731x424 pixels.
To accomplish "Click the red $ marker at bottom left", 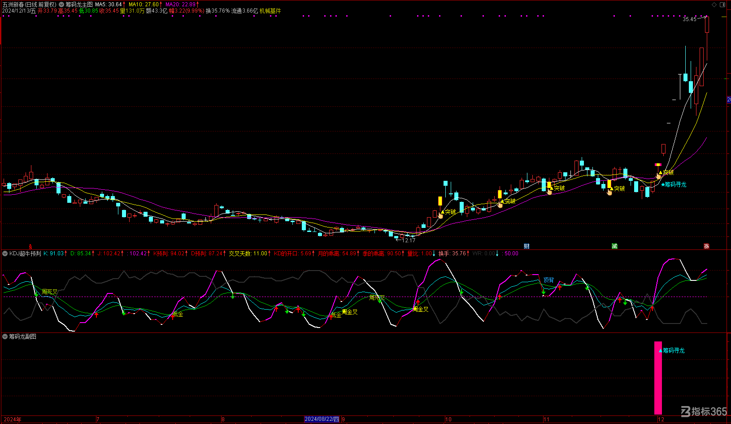I will (x=30, y=246).
